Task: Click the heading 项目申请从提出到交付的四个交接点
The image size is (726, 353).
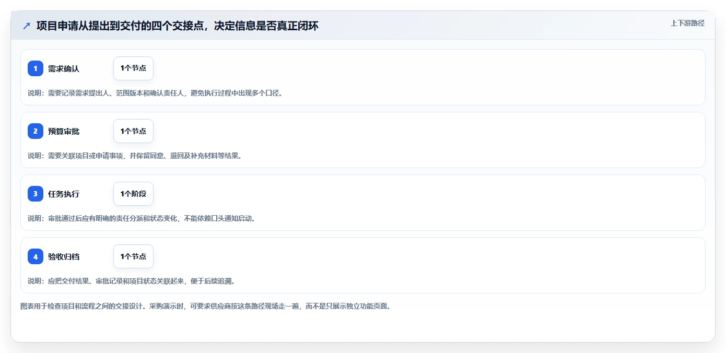Action: click(x=178, y=26)
